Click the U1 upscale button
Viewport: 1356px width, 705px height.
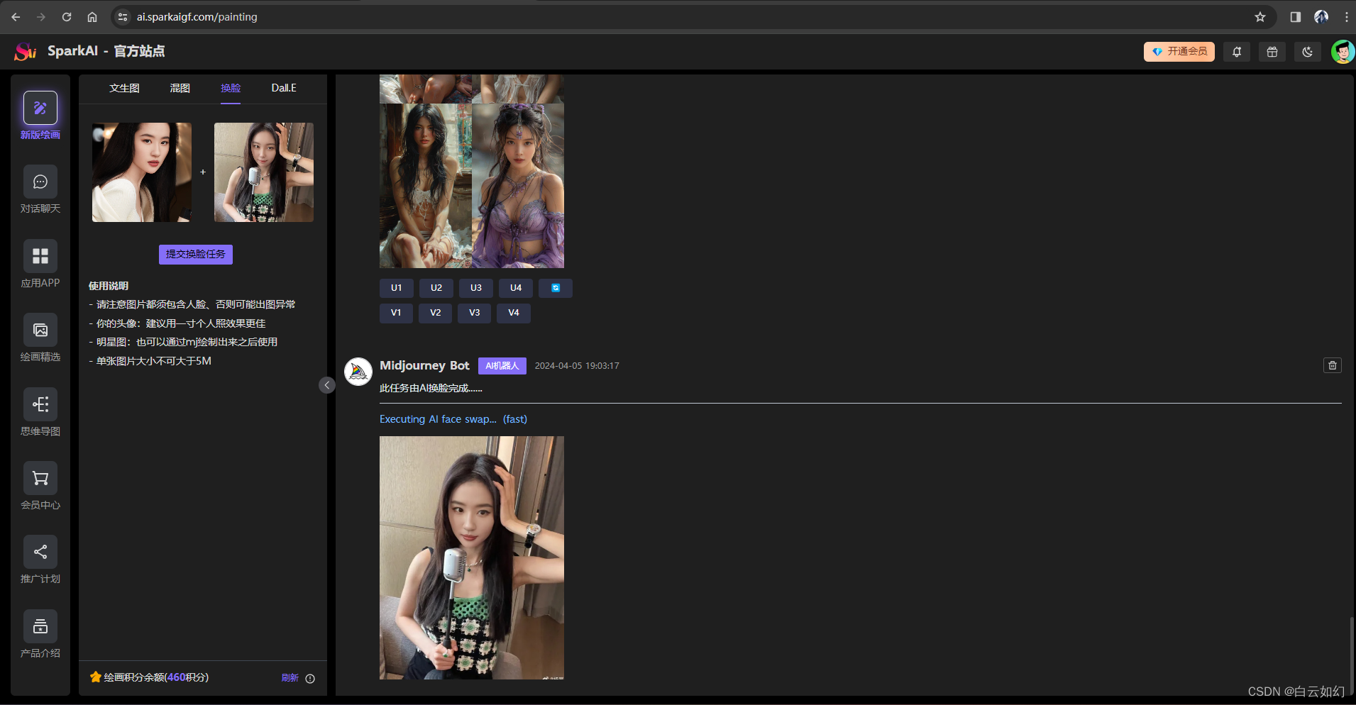pyautogui.click(x=396, y=288)
